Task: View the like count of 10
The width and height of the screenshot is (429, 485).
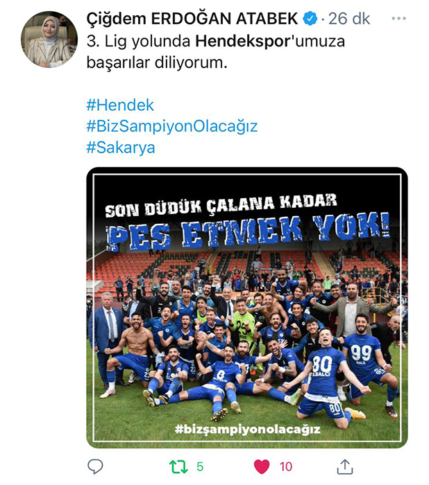Action: point(285,466)
